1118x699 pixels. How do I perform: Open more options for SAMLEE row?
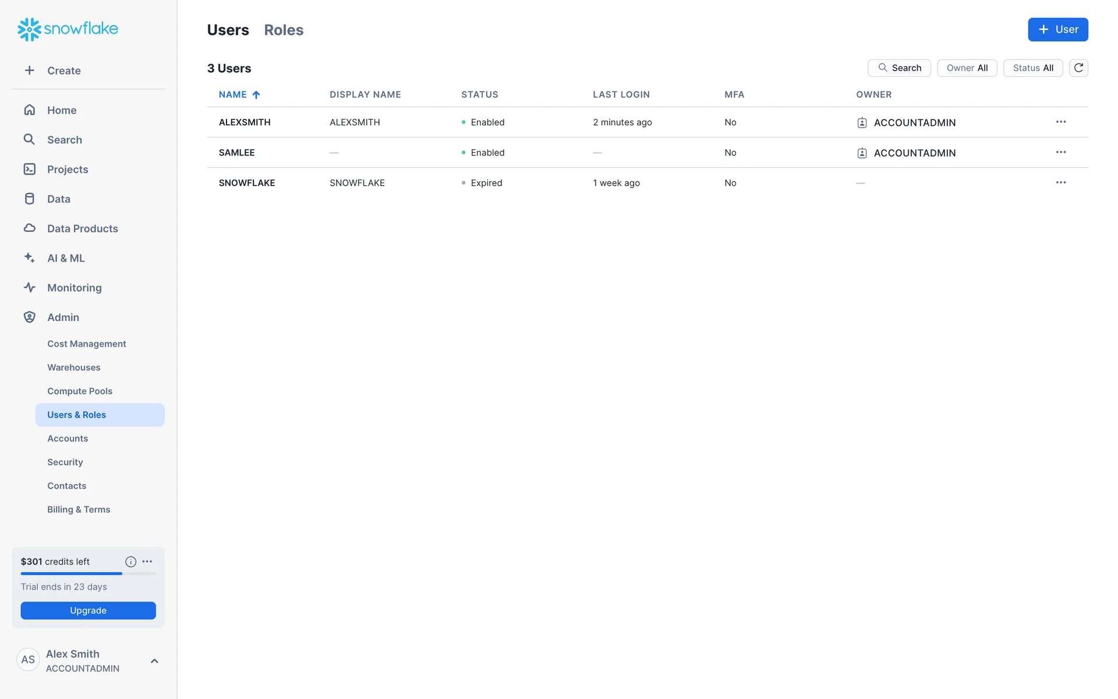[1060, 153]
